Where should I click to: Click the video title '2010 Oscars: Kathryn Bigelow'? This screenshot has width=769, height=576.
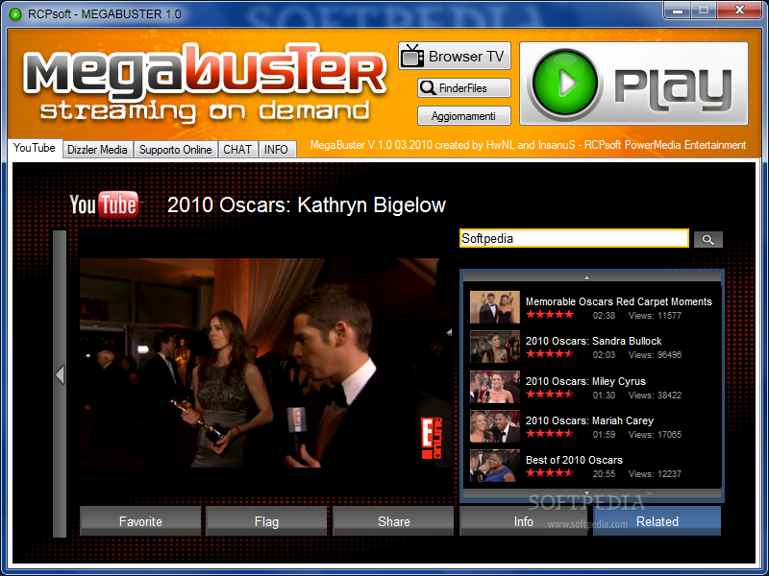point(307,204)
